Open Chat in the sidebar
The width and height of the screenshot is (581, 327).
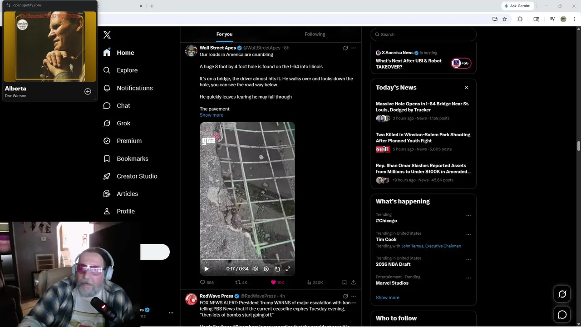(x=117, y=106)
